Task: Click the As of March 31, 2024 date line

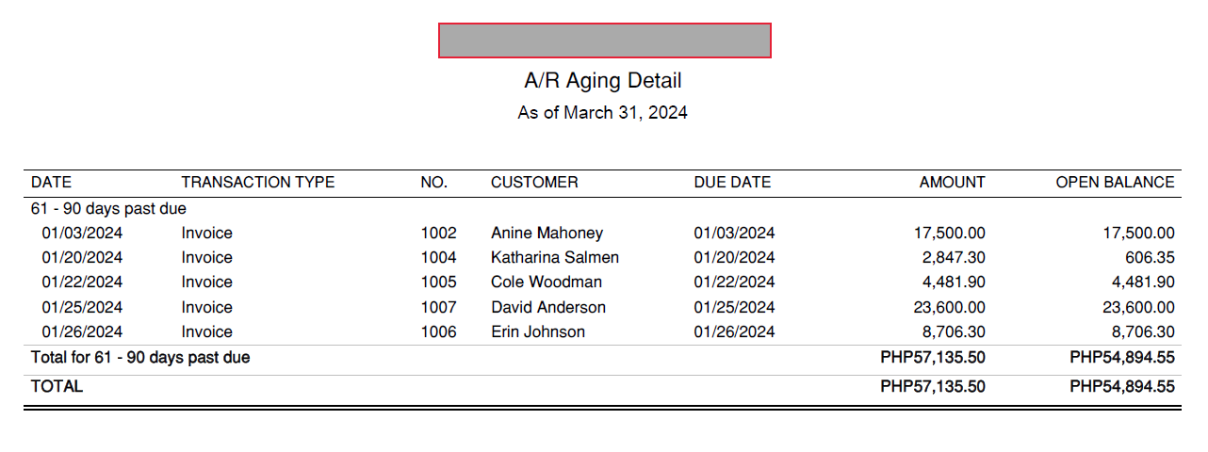Action: point(603,113)
